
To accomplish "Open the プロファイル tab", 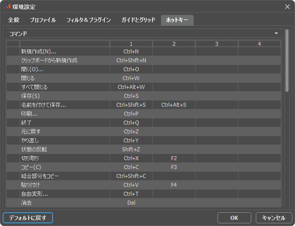I will (x=43, y=20).
